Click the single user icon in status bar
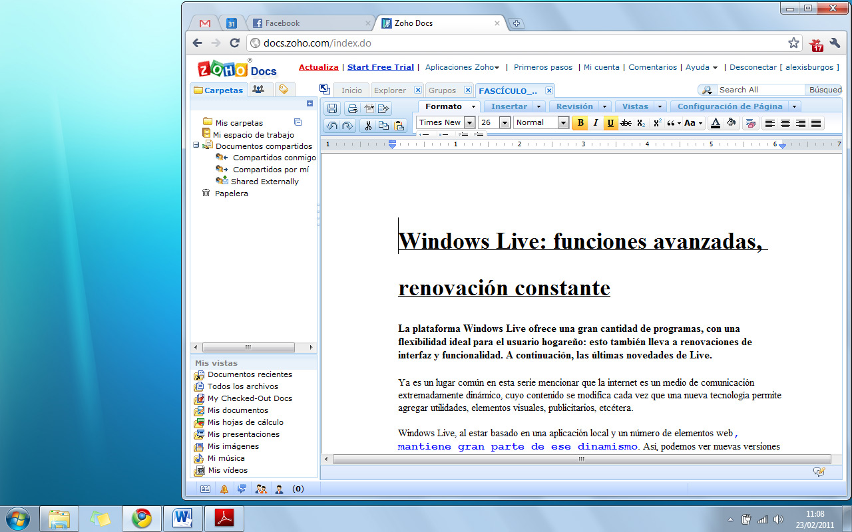The image size is (852, 532). click(279, 489)
